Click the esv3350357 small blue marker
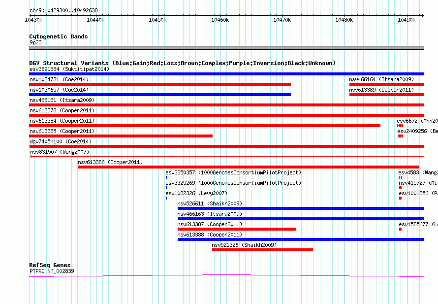 [x=166, y=177]
